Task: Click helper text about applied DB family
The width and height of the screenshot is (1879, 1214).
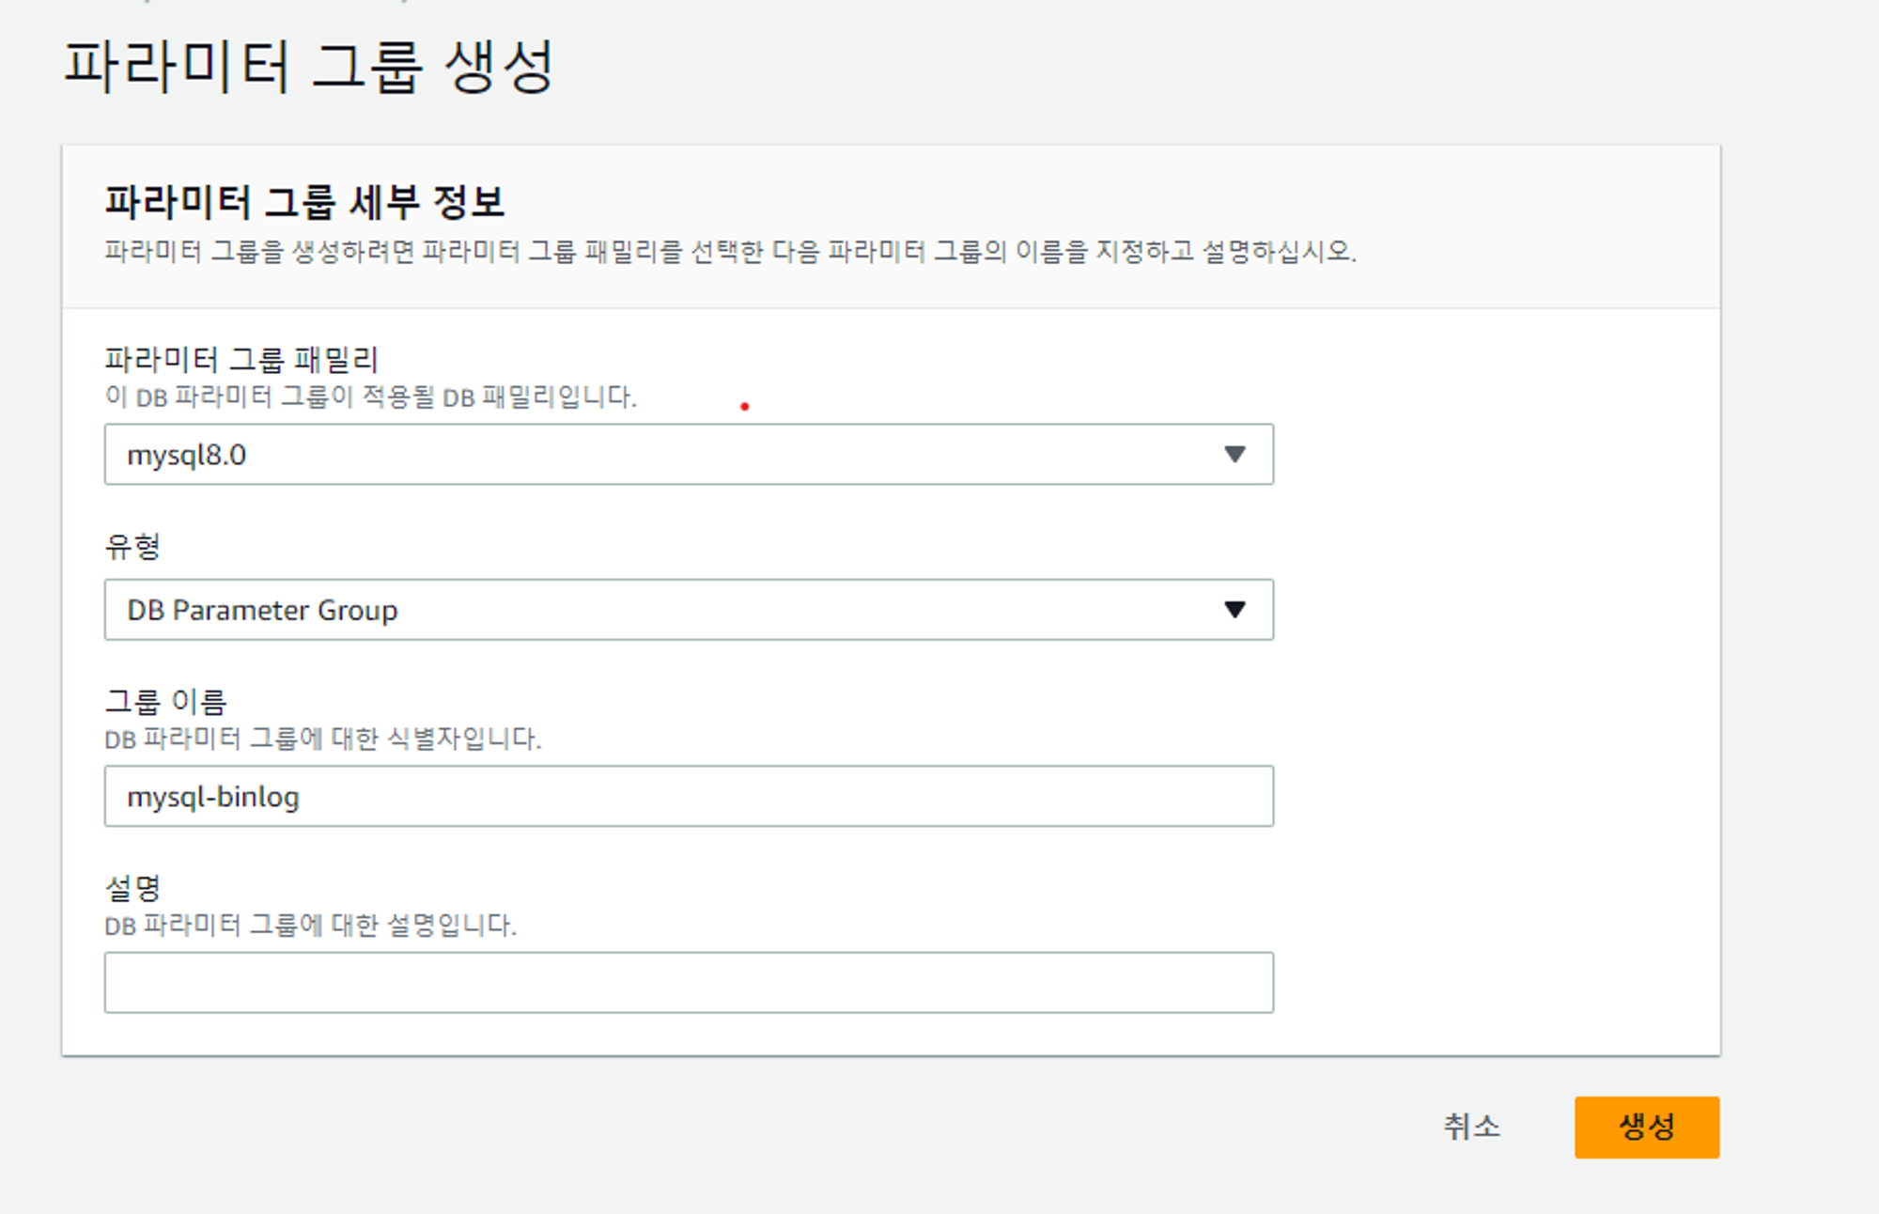Action: pyautogui.click(x=370, y=397)
